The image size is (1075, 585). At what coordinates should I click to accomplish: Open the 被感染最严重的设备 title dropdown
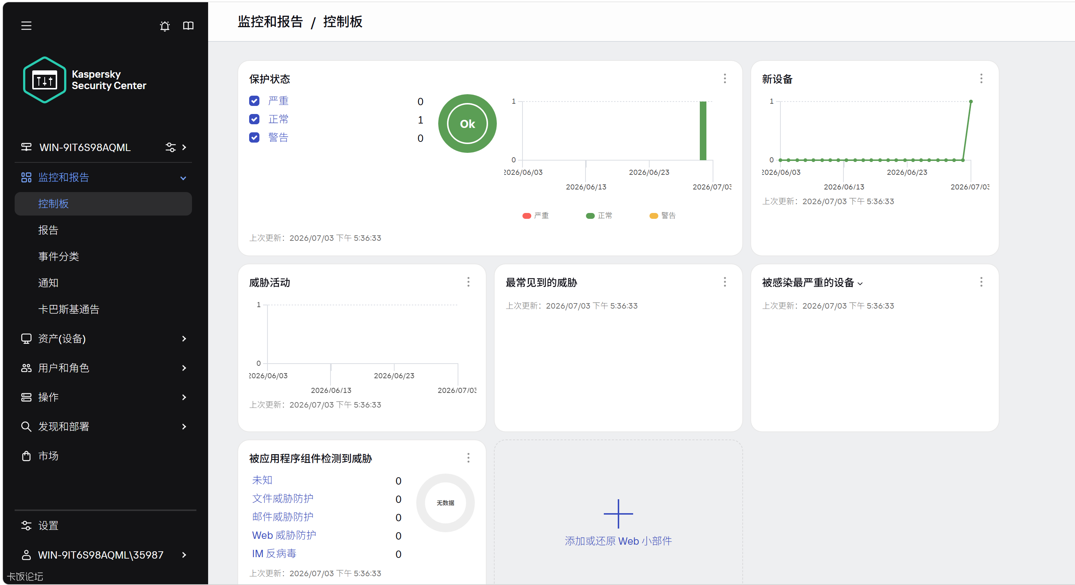coord(860,284)
